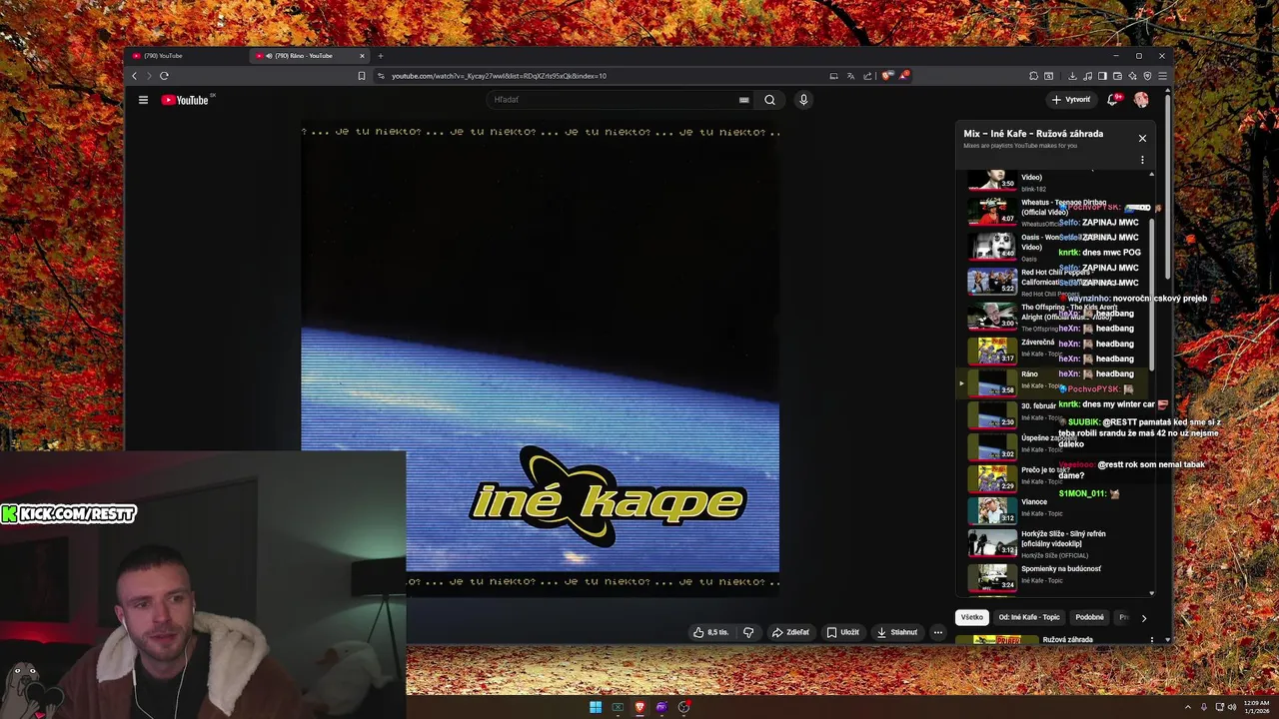Open the YouTube hamburger guide menu
Screen dimensions: 1279x719
pos(143,100)
